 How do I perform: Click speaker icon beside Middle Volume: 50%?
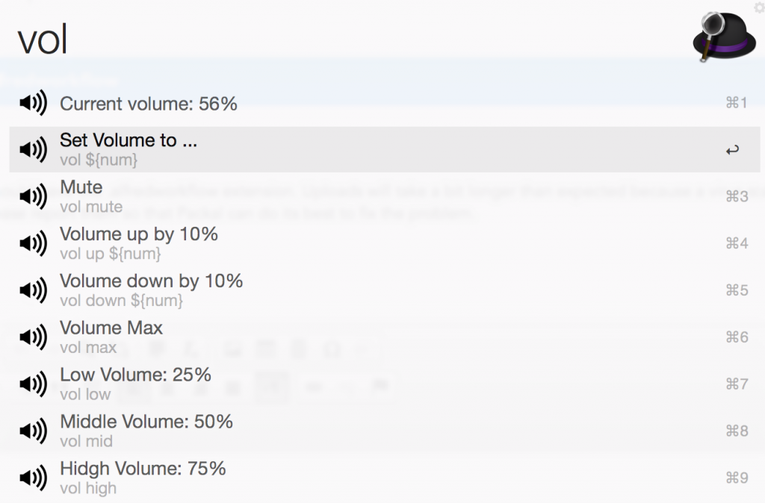pyautogui.click(x=33, y=431)
